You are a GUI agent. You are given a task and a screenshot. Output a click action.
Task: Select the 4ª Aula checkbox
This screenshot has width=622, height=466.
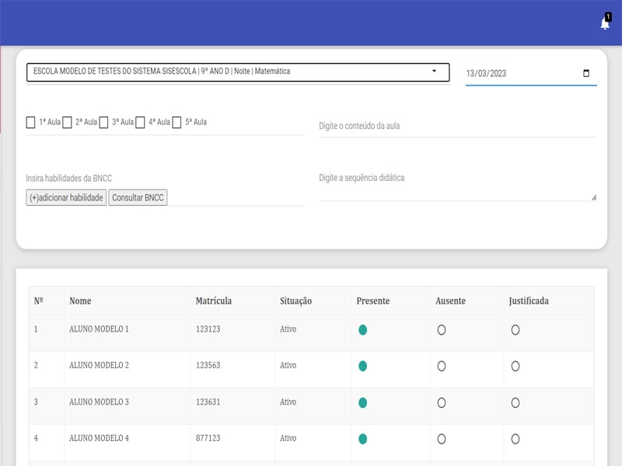(141, 122)
